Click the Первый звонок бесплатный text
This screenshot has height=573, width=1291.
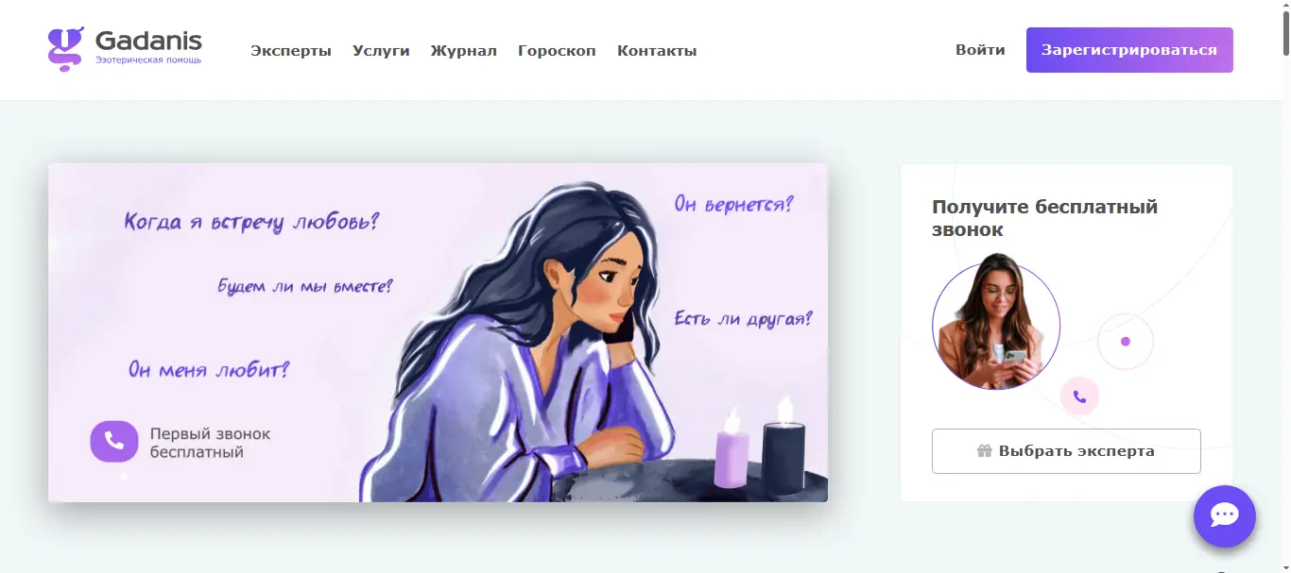[x=210, y=443]
